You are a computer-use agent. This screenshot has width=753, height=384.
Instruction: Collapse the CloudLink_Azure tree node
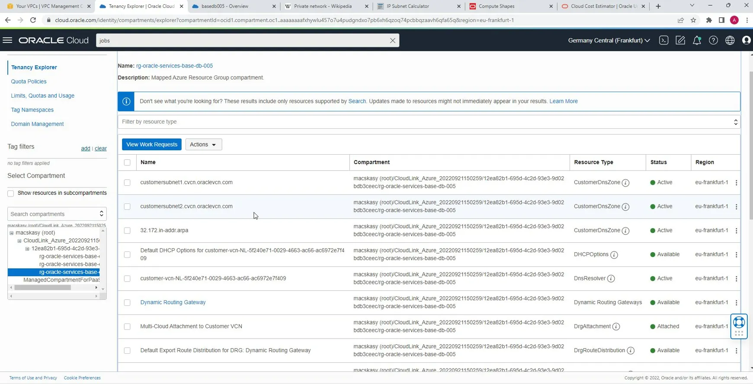[19, 241]
